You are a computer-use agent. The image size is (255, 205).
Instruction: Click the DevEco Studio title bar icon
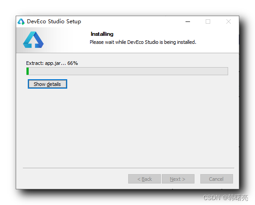21,21
